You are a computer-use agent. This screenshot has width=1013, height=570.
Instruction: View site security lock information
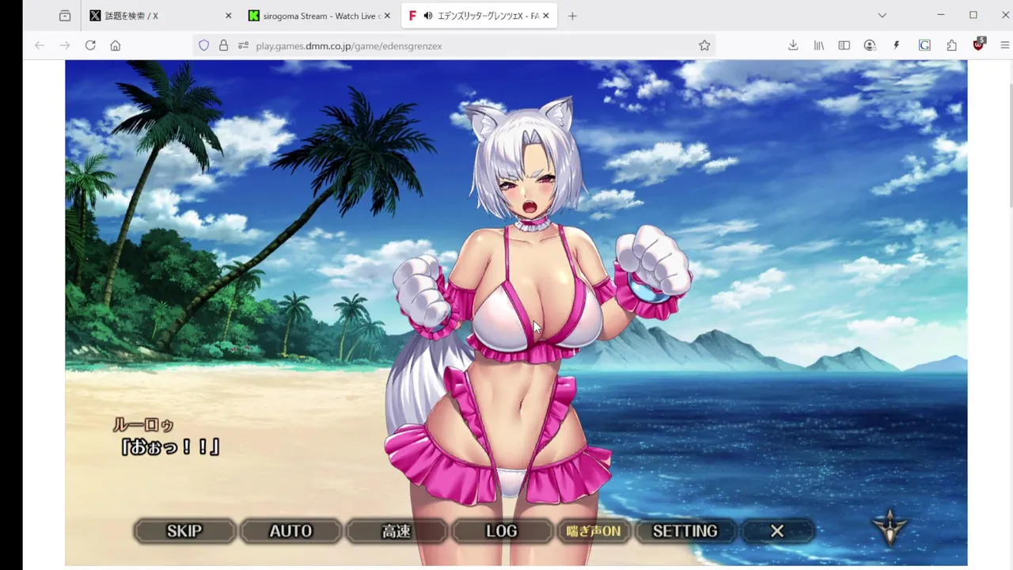click(x=223, y=46)
